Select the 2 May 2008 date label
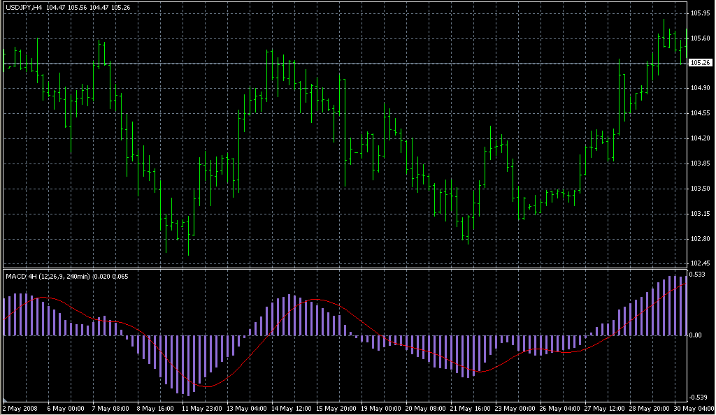 coord(21,408)
